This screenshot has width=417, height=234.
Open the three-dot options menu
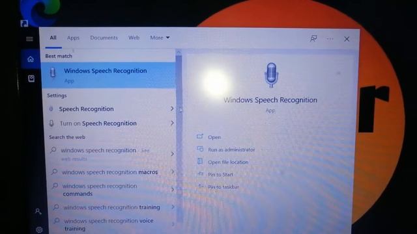(330, 39)
